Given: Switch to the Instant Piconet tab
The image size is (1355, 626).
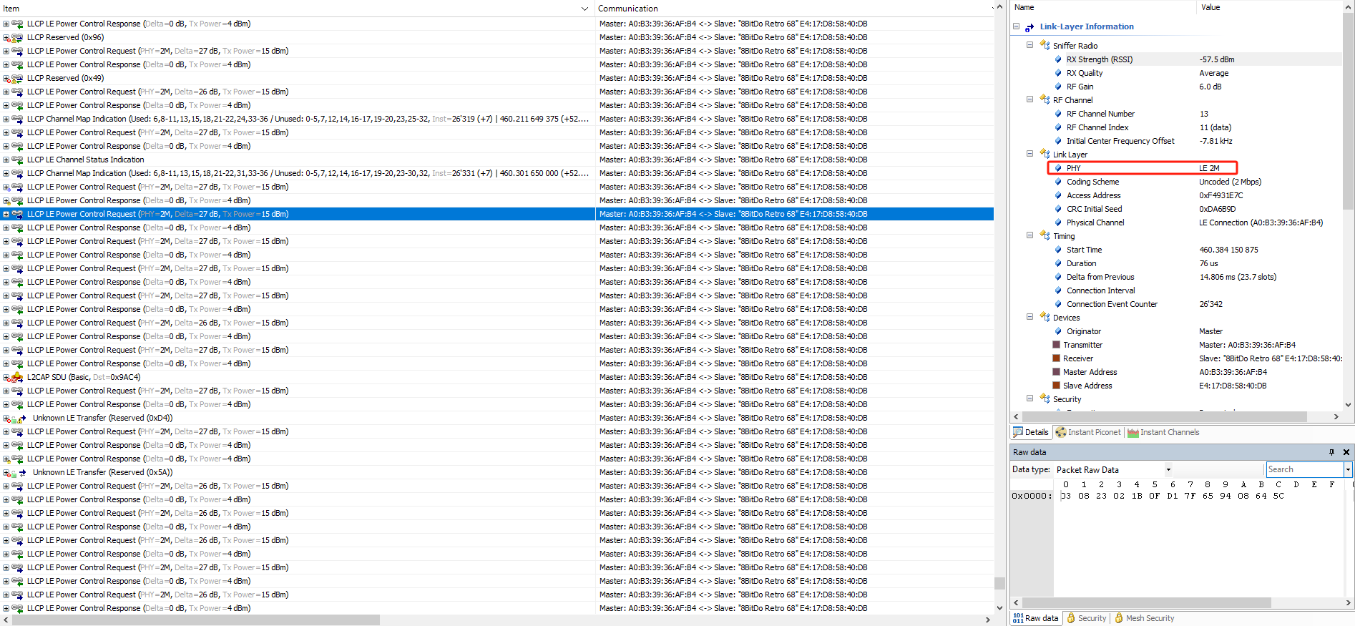Looking at the screenshot, I should [x=1088, y=432].
